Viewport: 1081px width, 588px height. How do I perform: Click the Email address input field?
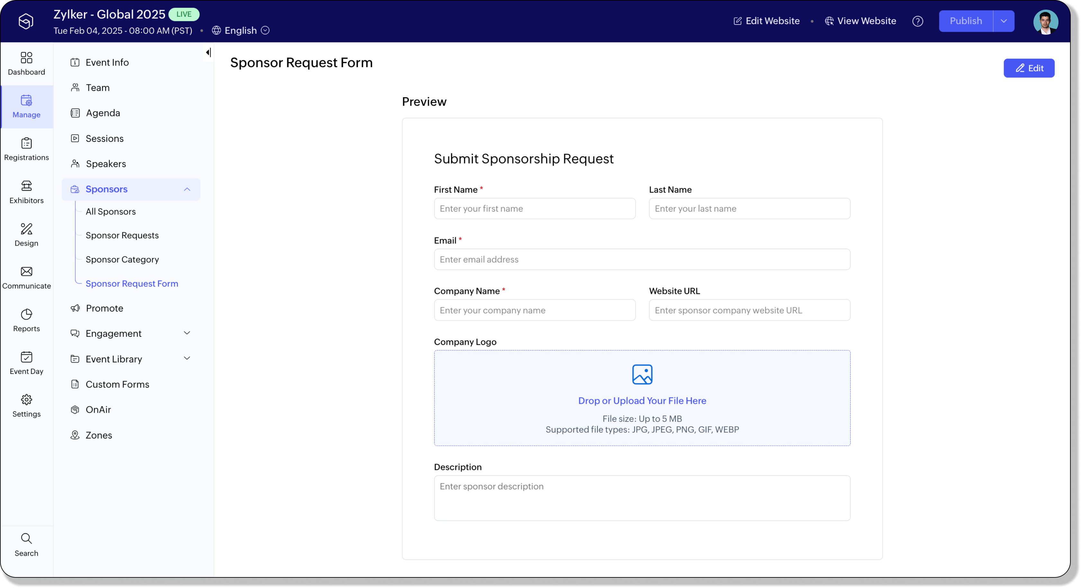pyautogui.click(x=642, y=259)
